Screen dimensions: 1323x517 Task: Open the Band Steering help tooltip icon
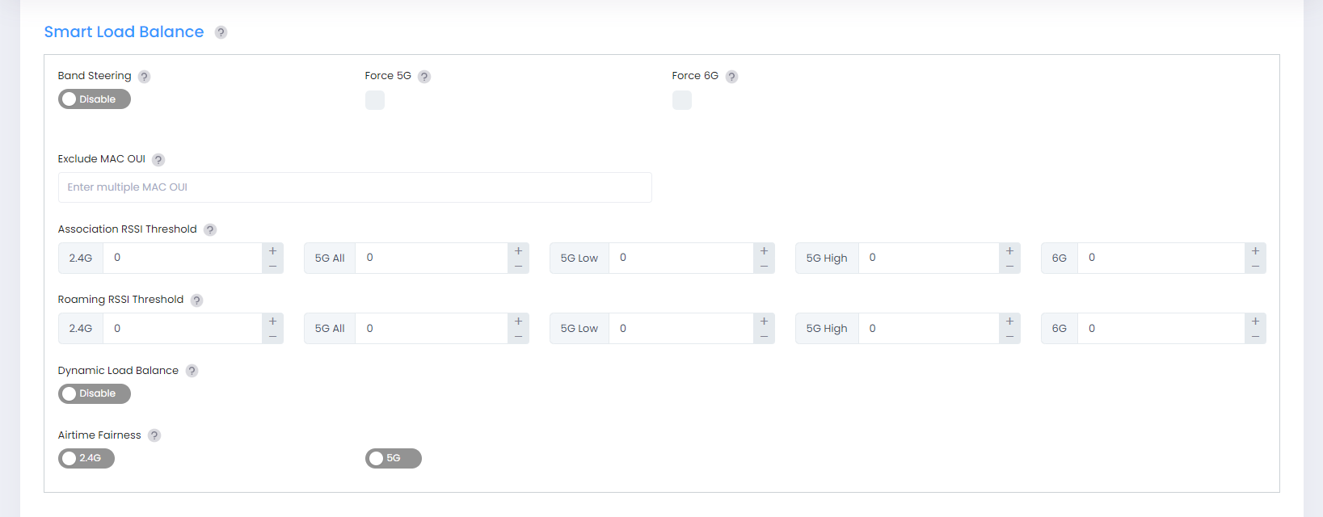pyautogui.click(x=144, y=77)
